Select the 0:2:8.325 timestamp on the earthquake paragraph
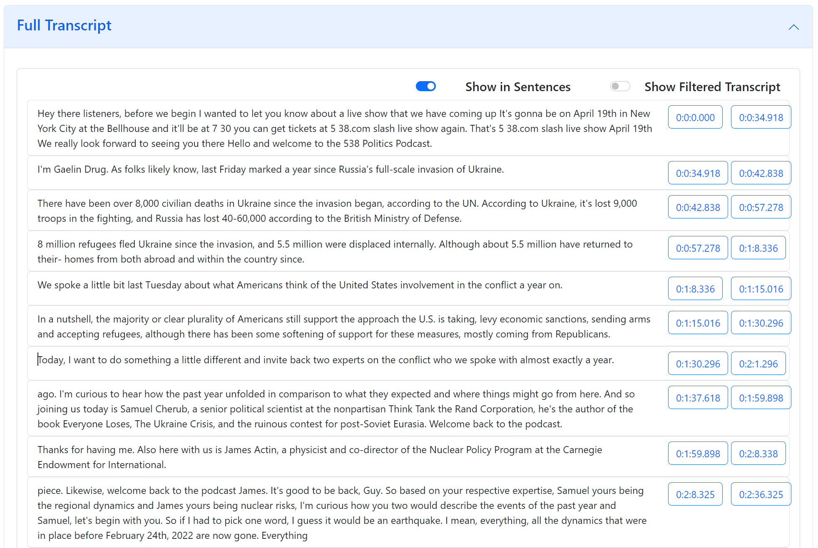818x548 pixels. [695, 494]
